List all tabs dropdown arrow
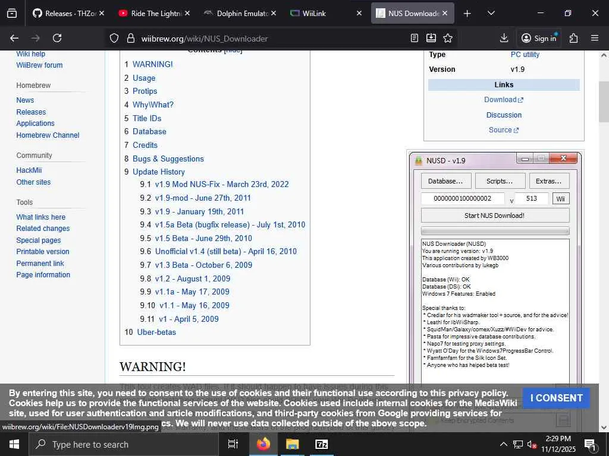The height and width of the screenshot is (456, 609). pos(491,14)
